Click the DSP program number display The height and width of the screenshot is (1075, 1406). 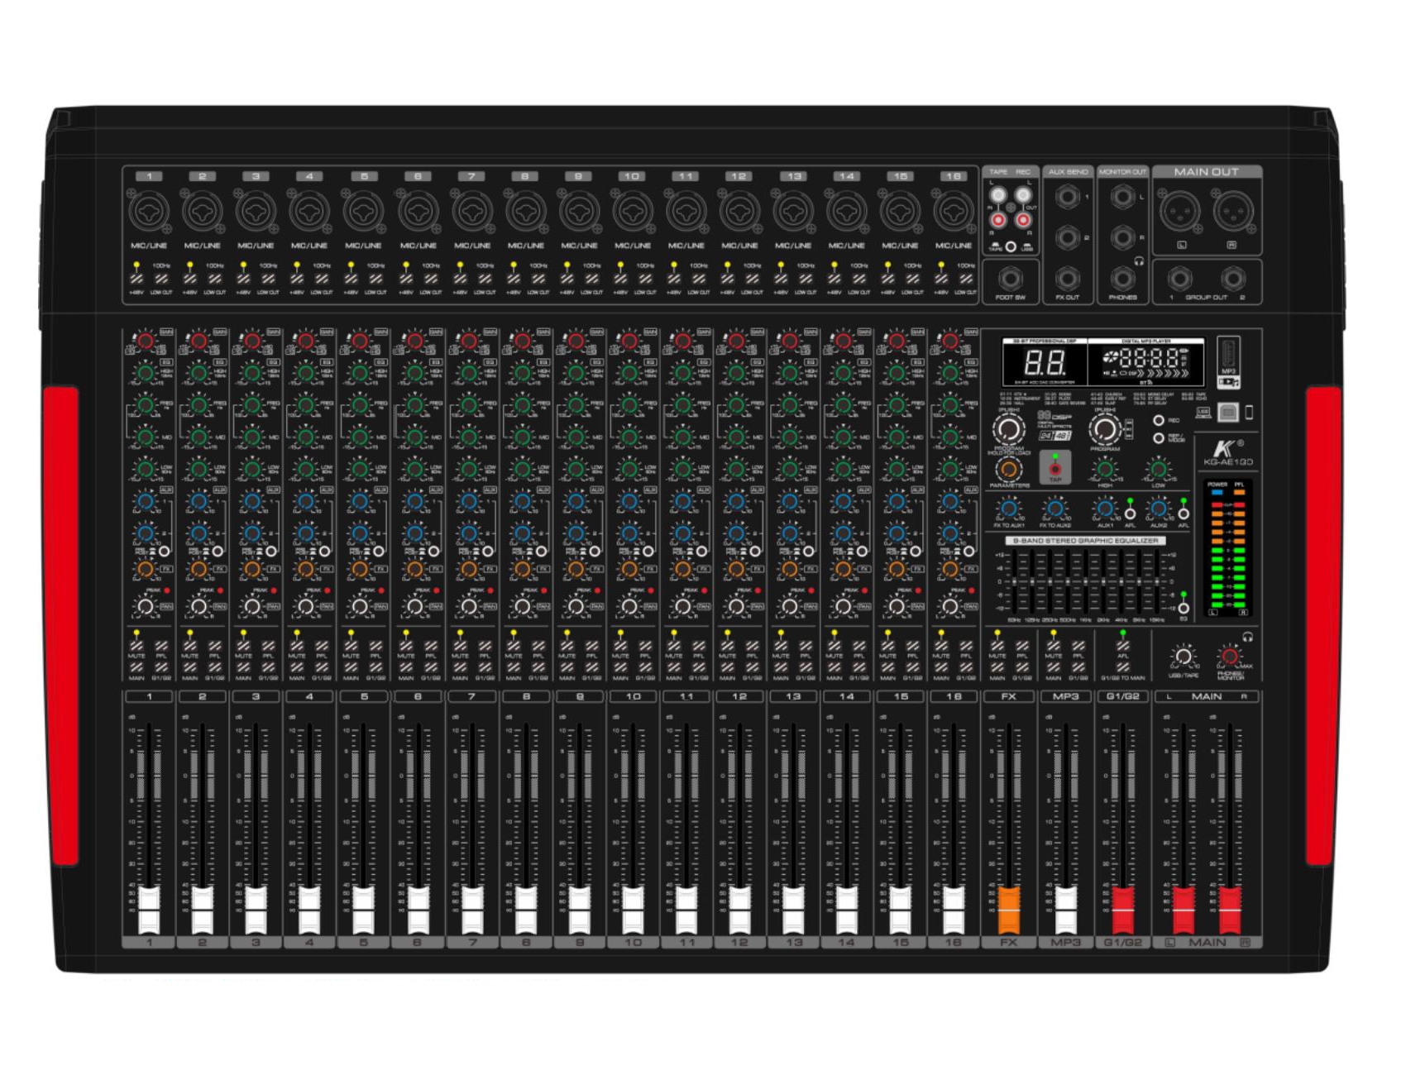1045,361
